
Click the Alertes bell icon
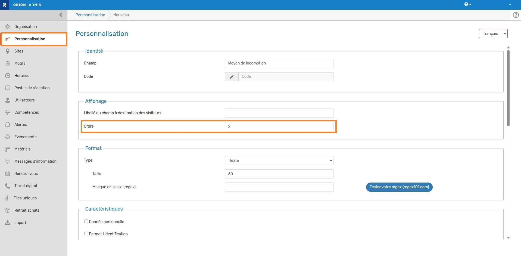pos(8,125)
